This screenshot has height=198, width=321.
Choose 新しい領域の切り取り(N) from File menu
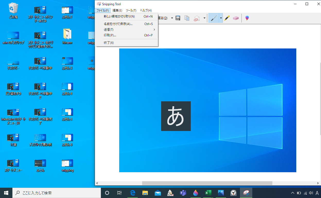coord(127,16)
